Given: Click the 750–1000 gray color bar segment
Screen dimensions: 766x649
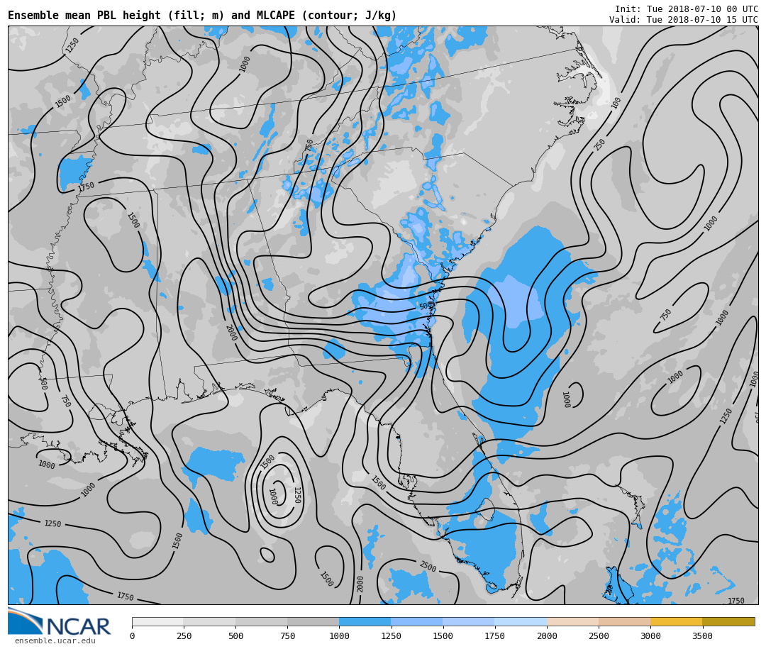Looking at the screenshot, I should pyautogui.click(x=313, y=621).
